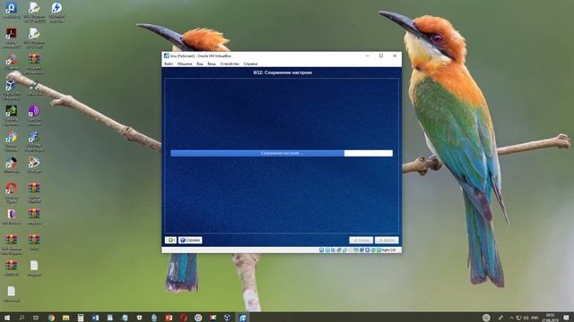Select the text file in the second desktop column
Screen dimensions: 574x322
(34, 268)
